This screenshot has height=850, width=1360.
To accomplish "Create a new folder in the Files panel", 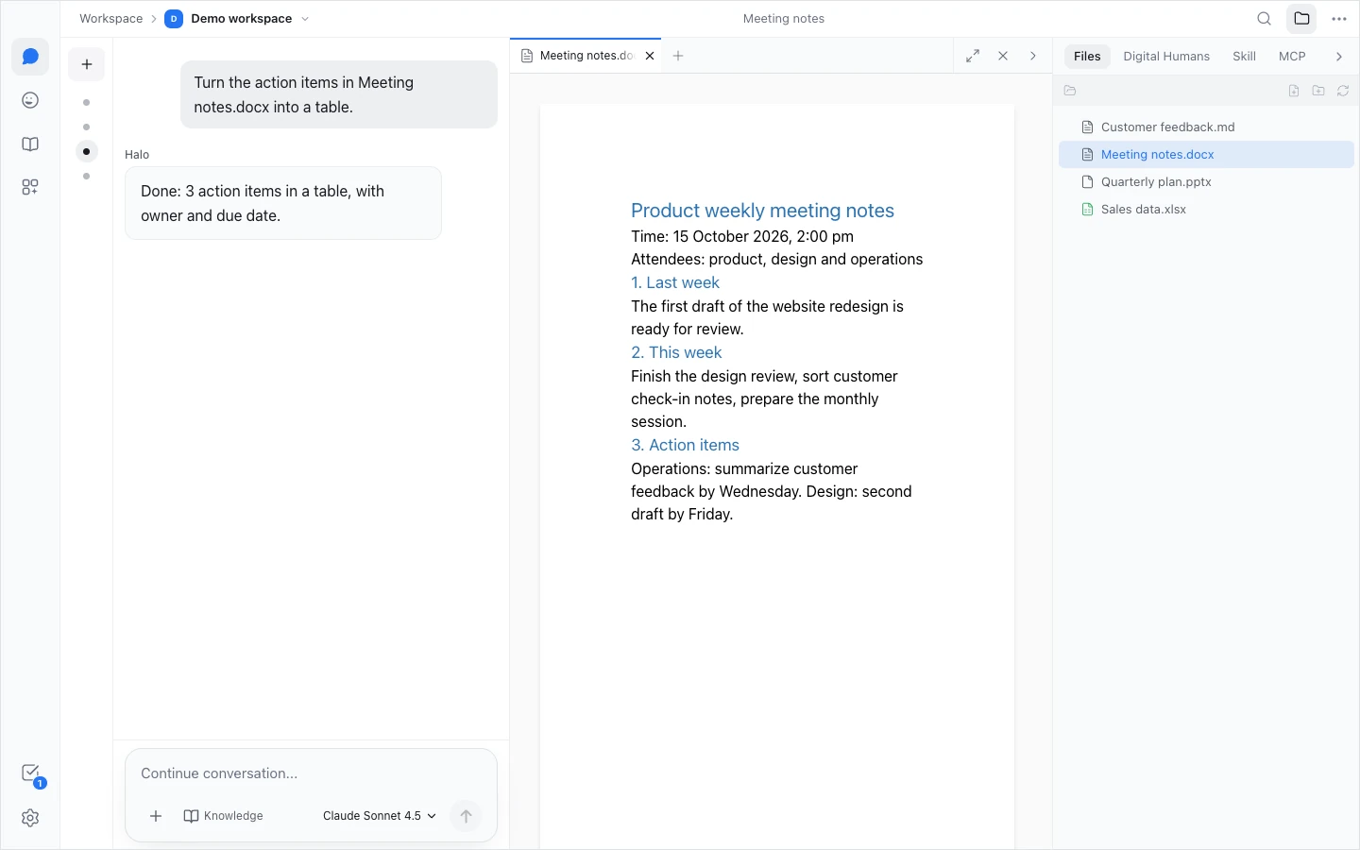I will click(x=1318, y=91).
